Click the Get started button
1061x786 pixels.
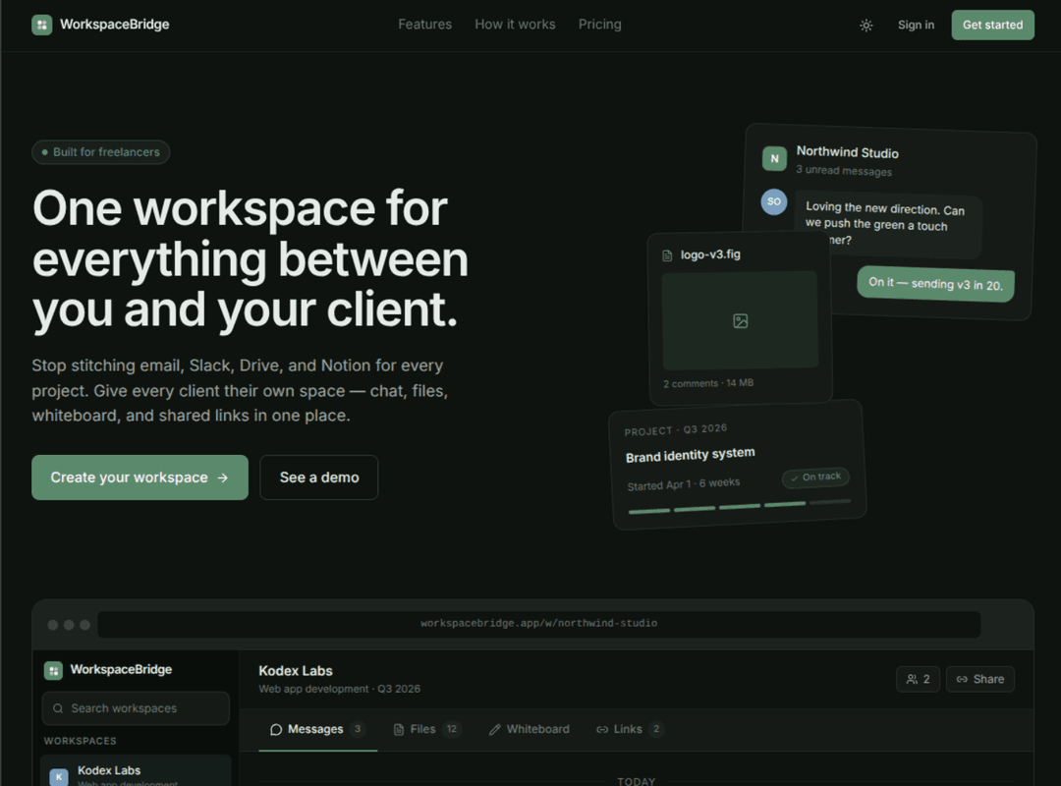[x=992, y=25]
